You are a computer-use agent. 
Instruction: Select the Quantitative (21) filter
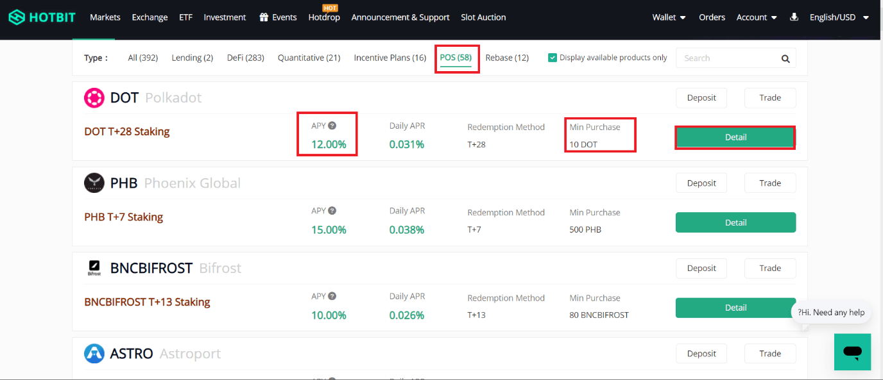click(309, 58)
